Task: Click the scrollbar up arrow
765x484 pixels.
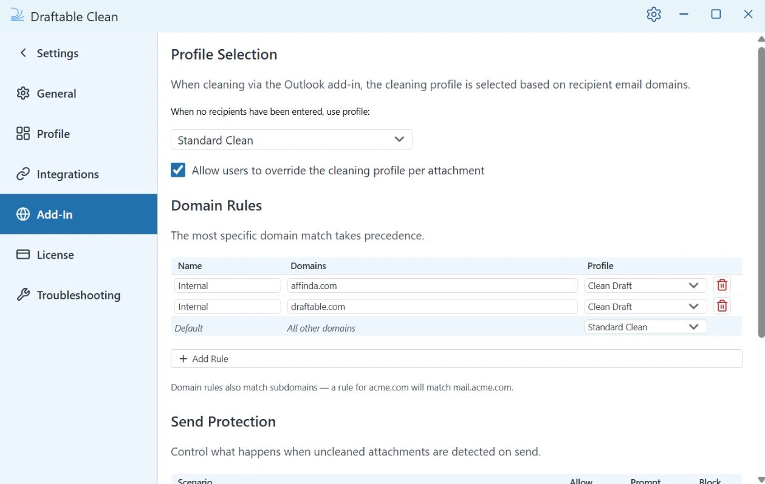Action: [761, 39]
